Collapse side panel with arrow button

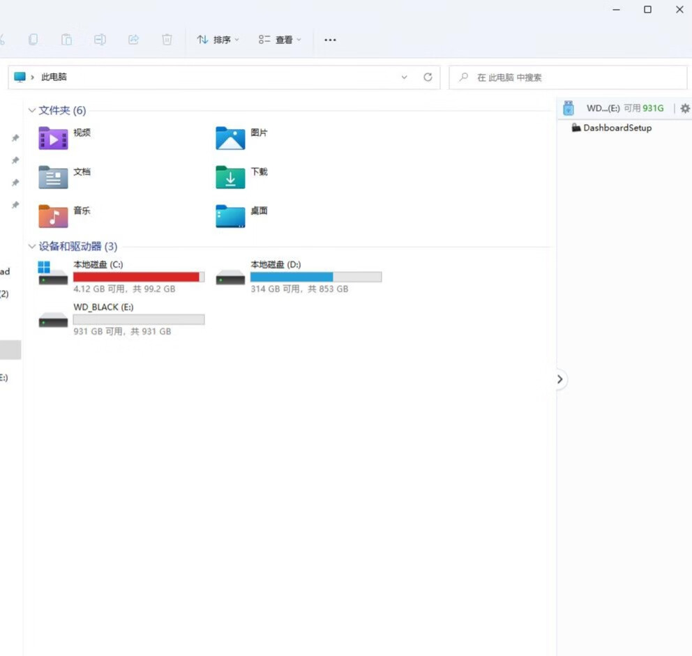point(559,379)
